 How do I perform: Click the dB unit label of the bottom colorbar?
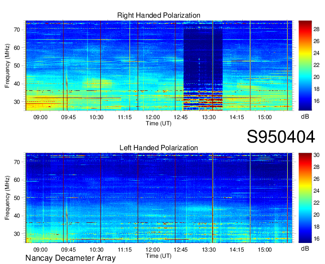click(305, 249)
